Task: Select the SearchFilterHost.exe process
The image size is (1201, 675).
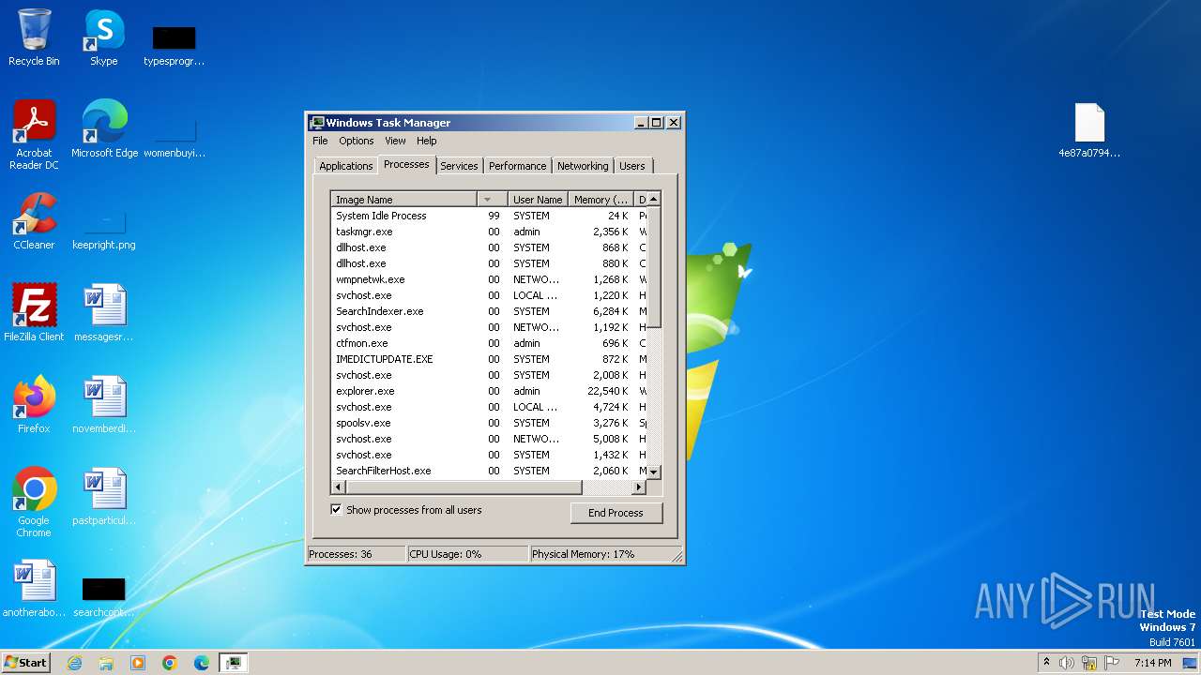Action: click(489, 471)
